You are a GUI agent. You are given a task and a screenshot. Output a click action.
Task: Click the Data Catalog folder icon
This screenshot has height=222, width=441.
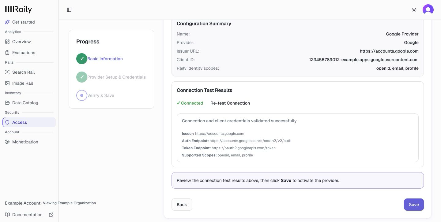(x=7, y=103)
